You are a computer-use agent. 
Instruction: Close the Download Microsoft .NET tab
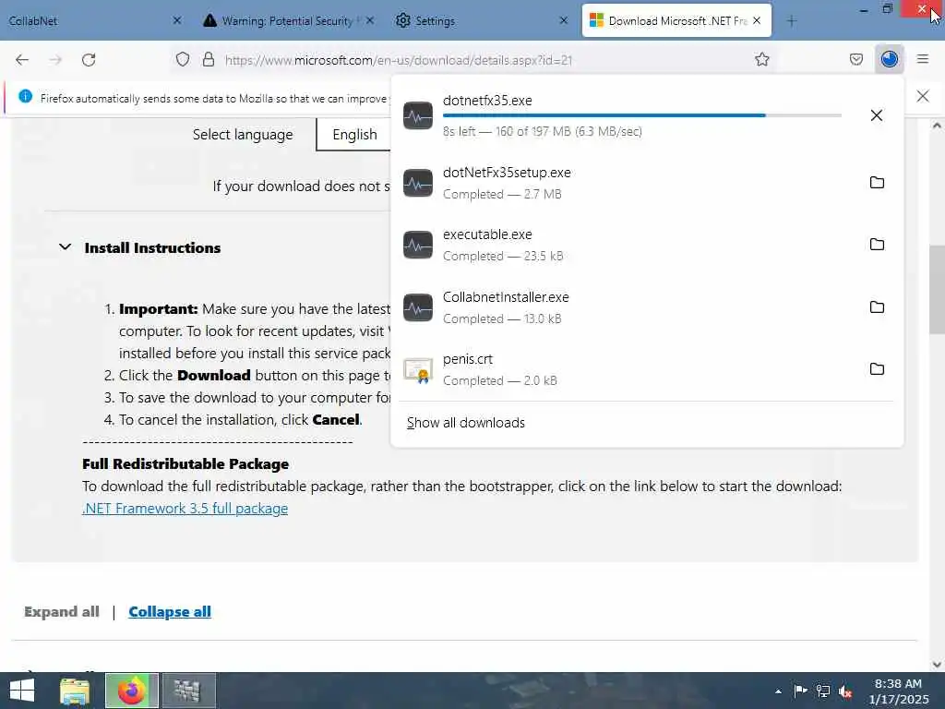tap(757, 20)
